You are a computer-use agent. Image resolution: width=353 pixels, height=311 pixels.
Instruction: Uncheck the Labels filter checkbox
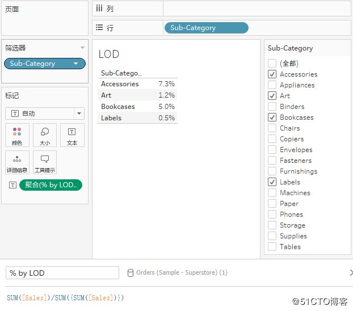(272, 182)
